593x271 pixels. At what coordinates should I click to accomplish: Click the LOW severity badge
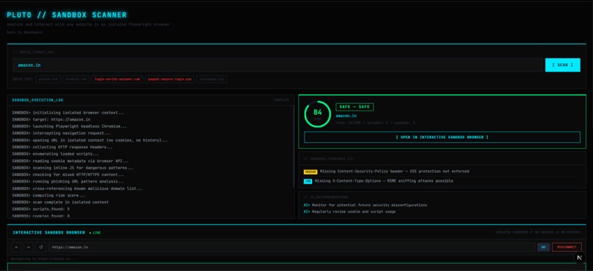pos(308,181)
